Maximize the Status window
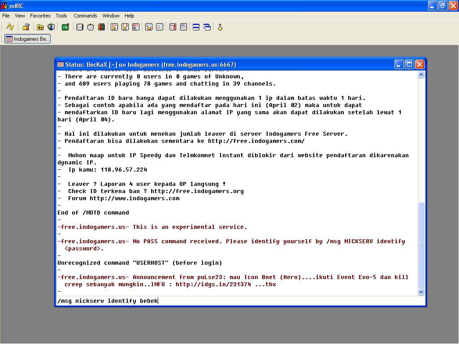 pyautogui.click(x=409, y=64)
